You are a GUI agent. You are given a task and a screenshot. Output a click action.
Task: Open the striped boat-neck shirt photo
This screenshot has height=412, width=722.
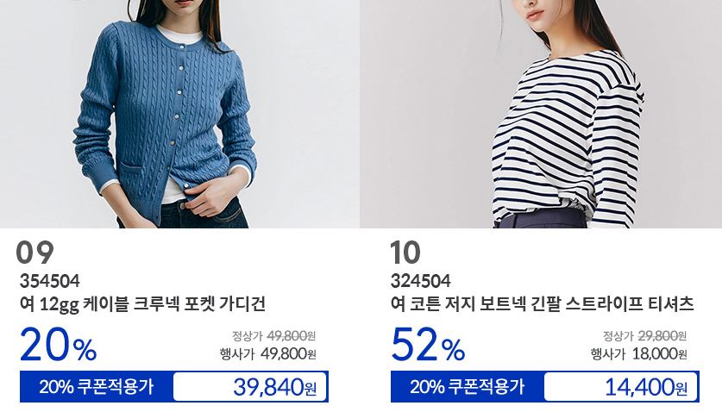click(541, 114)
